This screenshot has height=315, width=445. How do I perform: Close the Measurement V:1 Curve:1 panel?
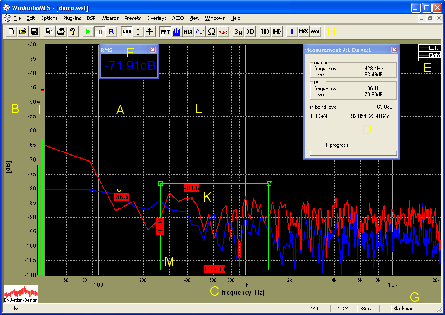coord(394,50)
